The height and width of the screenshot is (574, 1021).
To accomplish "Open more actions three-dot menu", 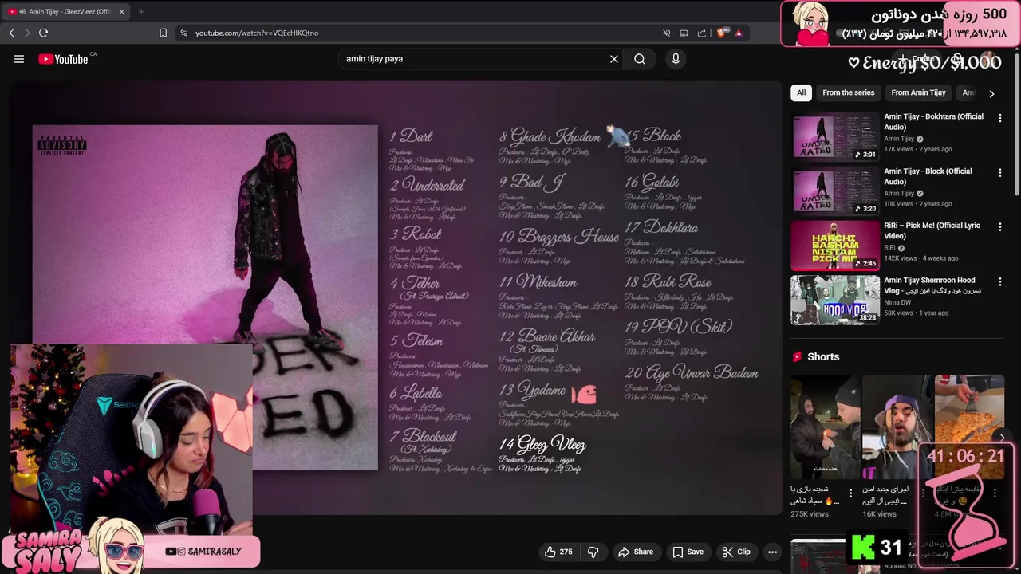I will pyautogui.click(x=772, y=552).
